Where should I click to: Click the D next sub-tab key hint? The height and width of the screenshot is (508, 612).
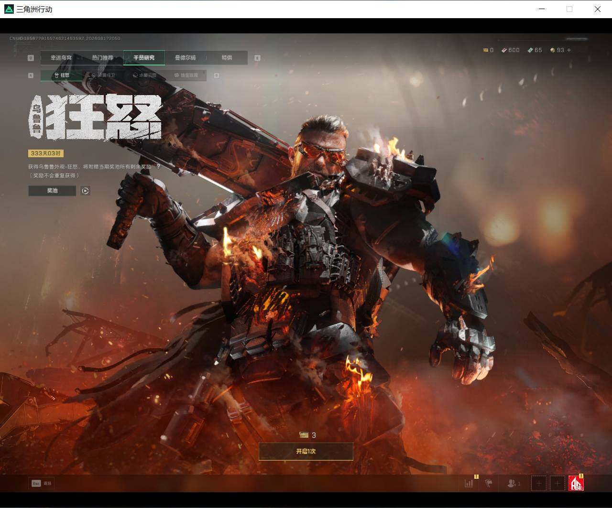coord(216,75)
